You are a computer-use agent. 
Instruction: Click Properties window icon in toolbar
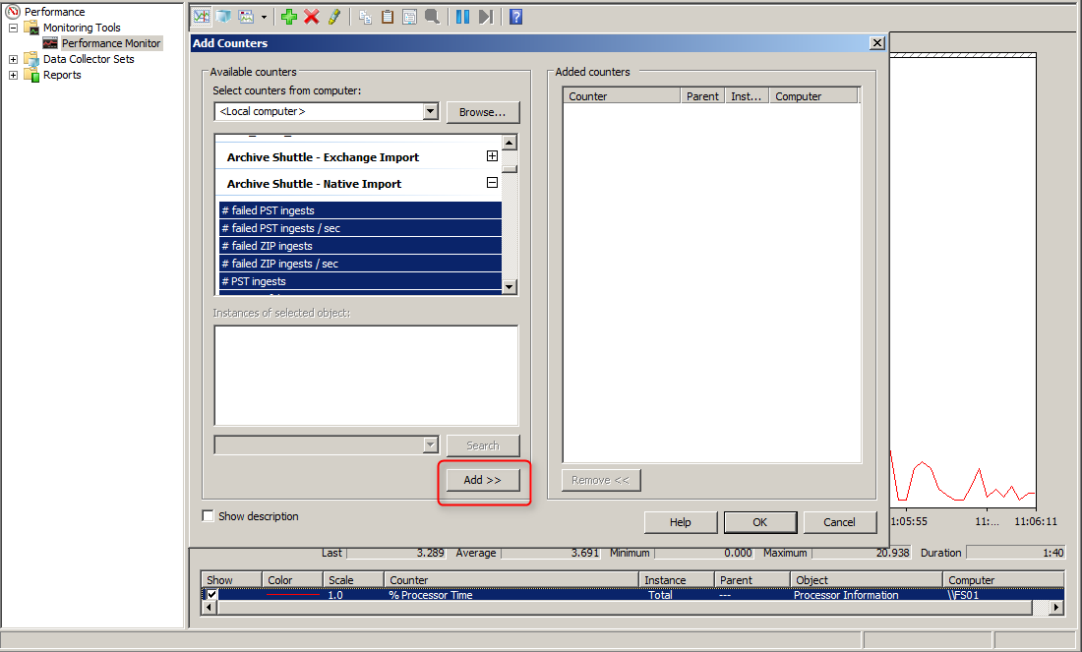(409, 17)
